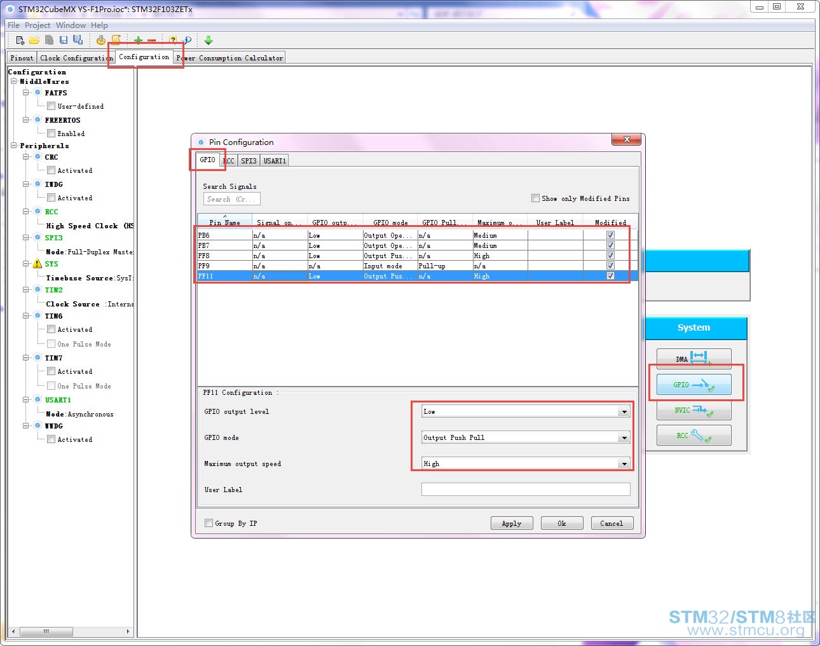The width and height of the screenshot is (820, 646).
Task: Click the About info icon
Action: point(188,40)
